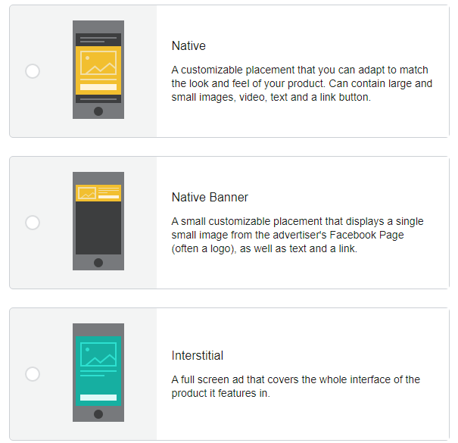The image size is (458, 443).
Task: Click the white button bar in Interstitial phone
Action: point(98,398)
